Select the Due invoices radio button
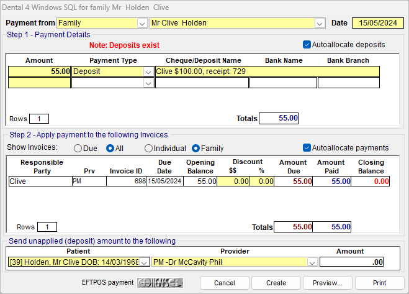 pyautogui.click(x=78, y=149)
